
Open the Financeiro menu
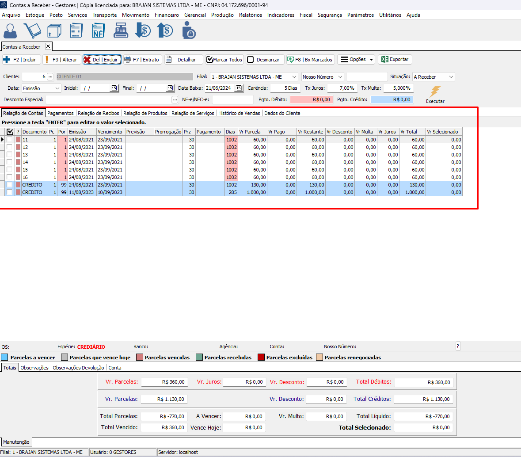tap(167, 15)
